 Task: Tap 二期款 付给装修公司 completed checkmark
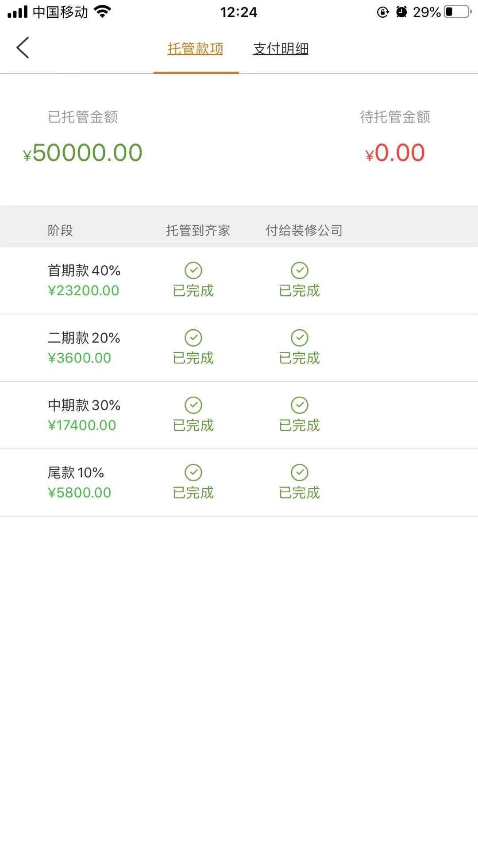300,338
